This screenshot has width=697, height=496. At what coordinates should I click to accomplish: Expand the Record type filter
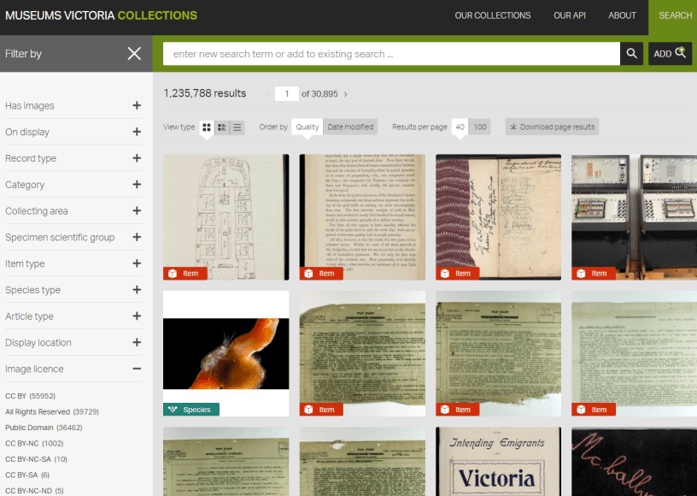(x=137, y=158)
